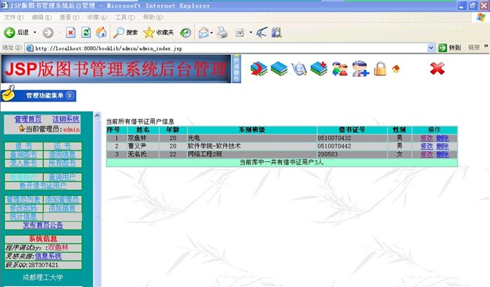Click the 发布首页公告 link

pos(43,225)
